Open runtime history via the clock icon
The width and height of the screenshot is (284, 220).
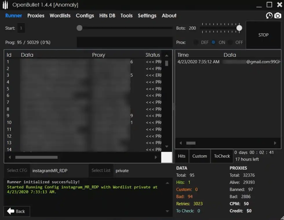point(269,16)
